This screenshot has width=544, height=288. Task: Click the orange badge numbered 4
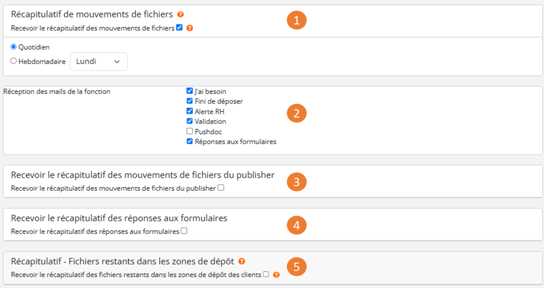(297, 225)
